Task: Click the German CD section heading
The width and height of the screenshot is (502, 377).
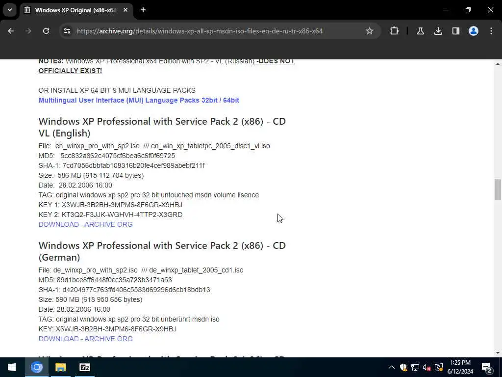Action: [162, 251]
